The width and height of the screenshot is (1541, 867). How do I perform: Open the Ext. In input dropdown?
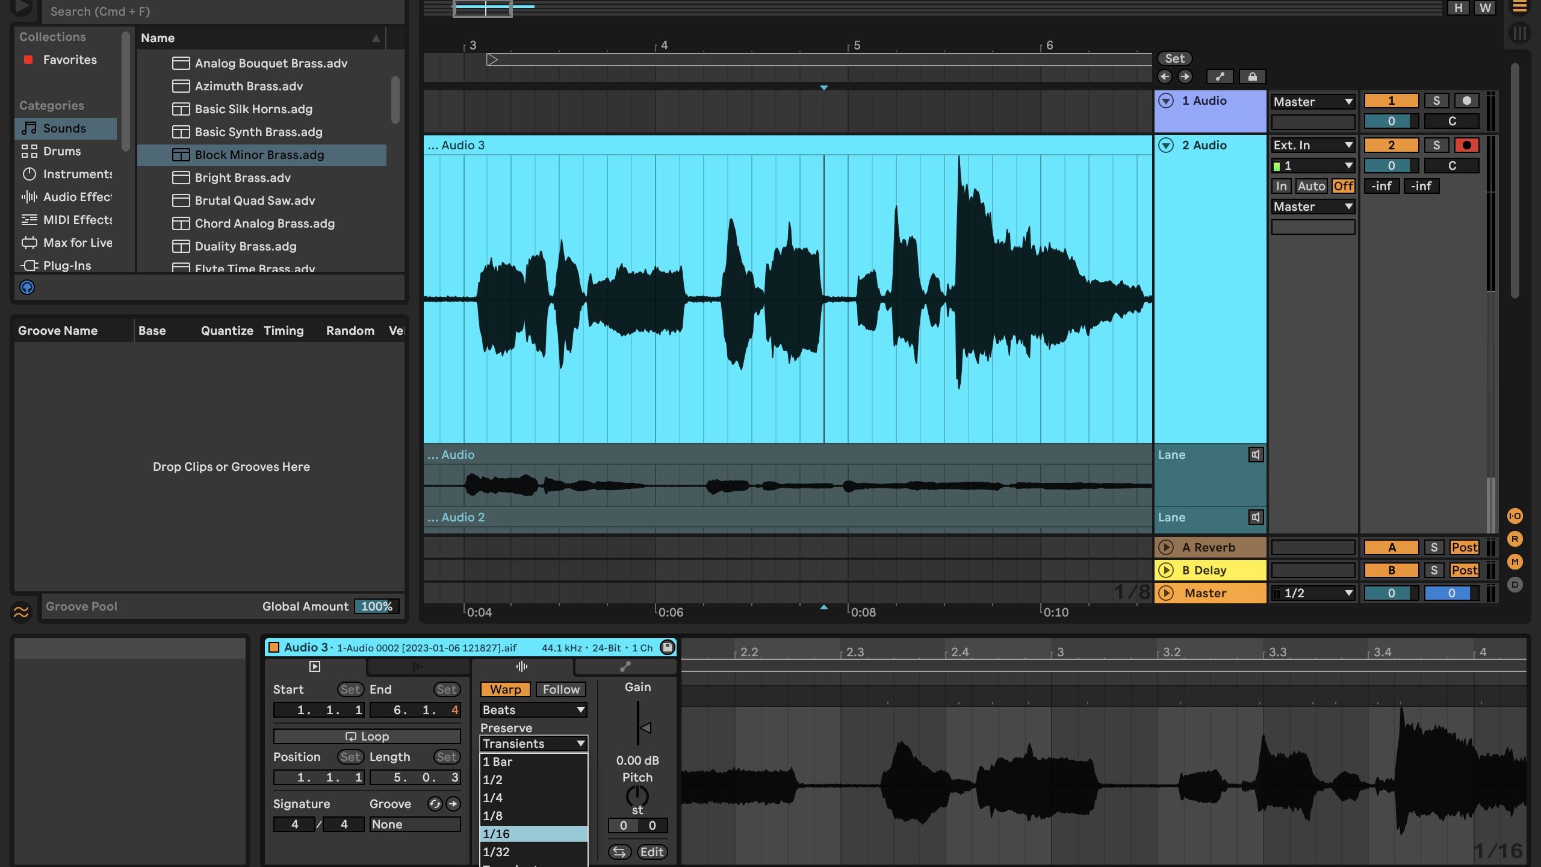1313,145
